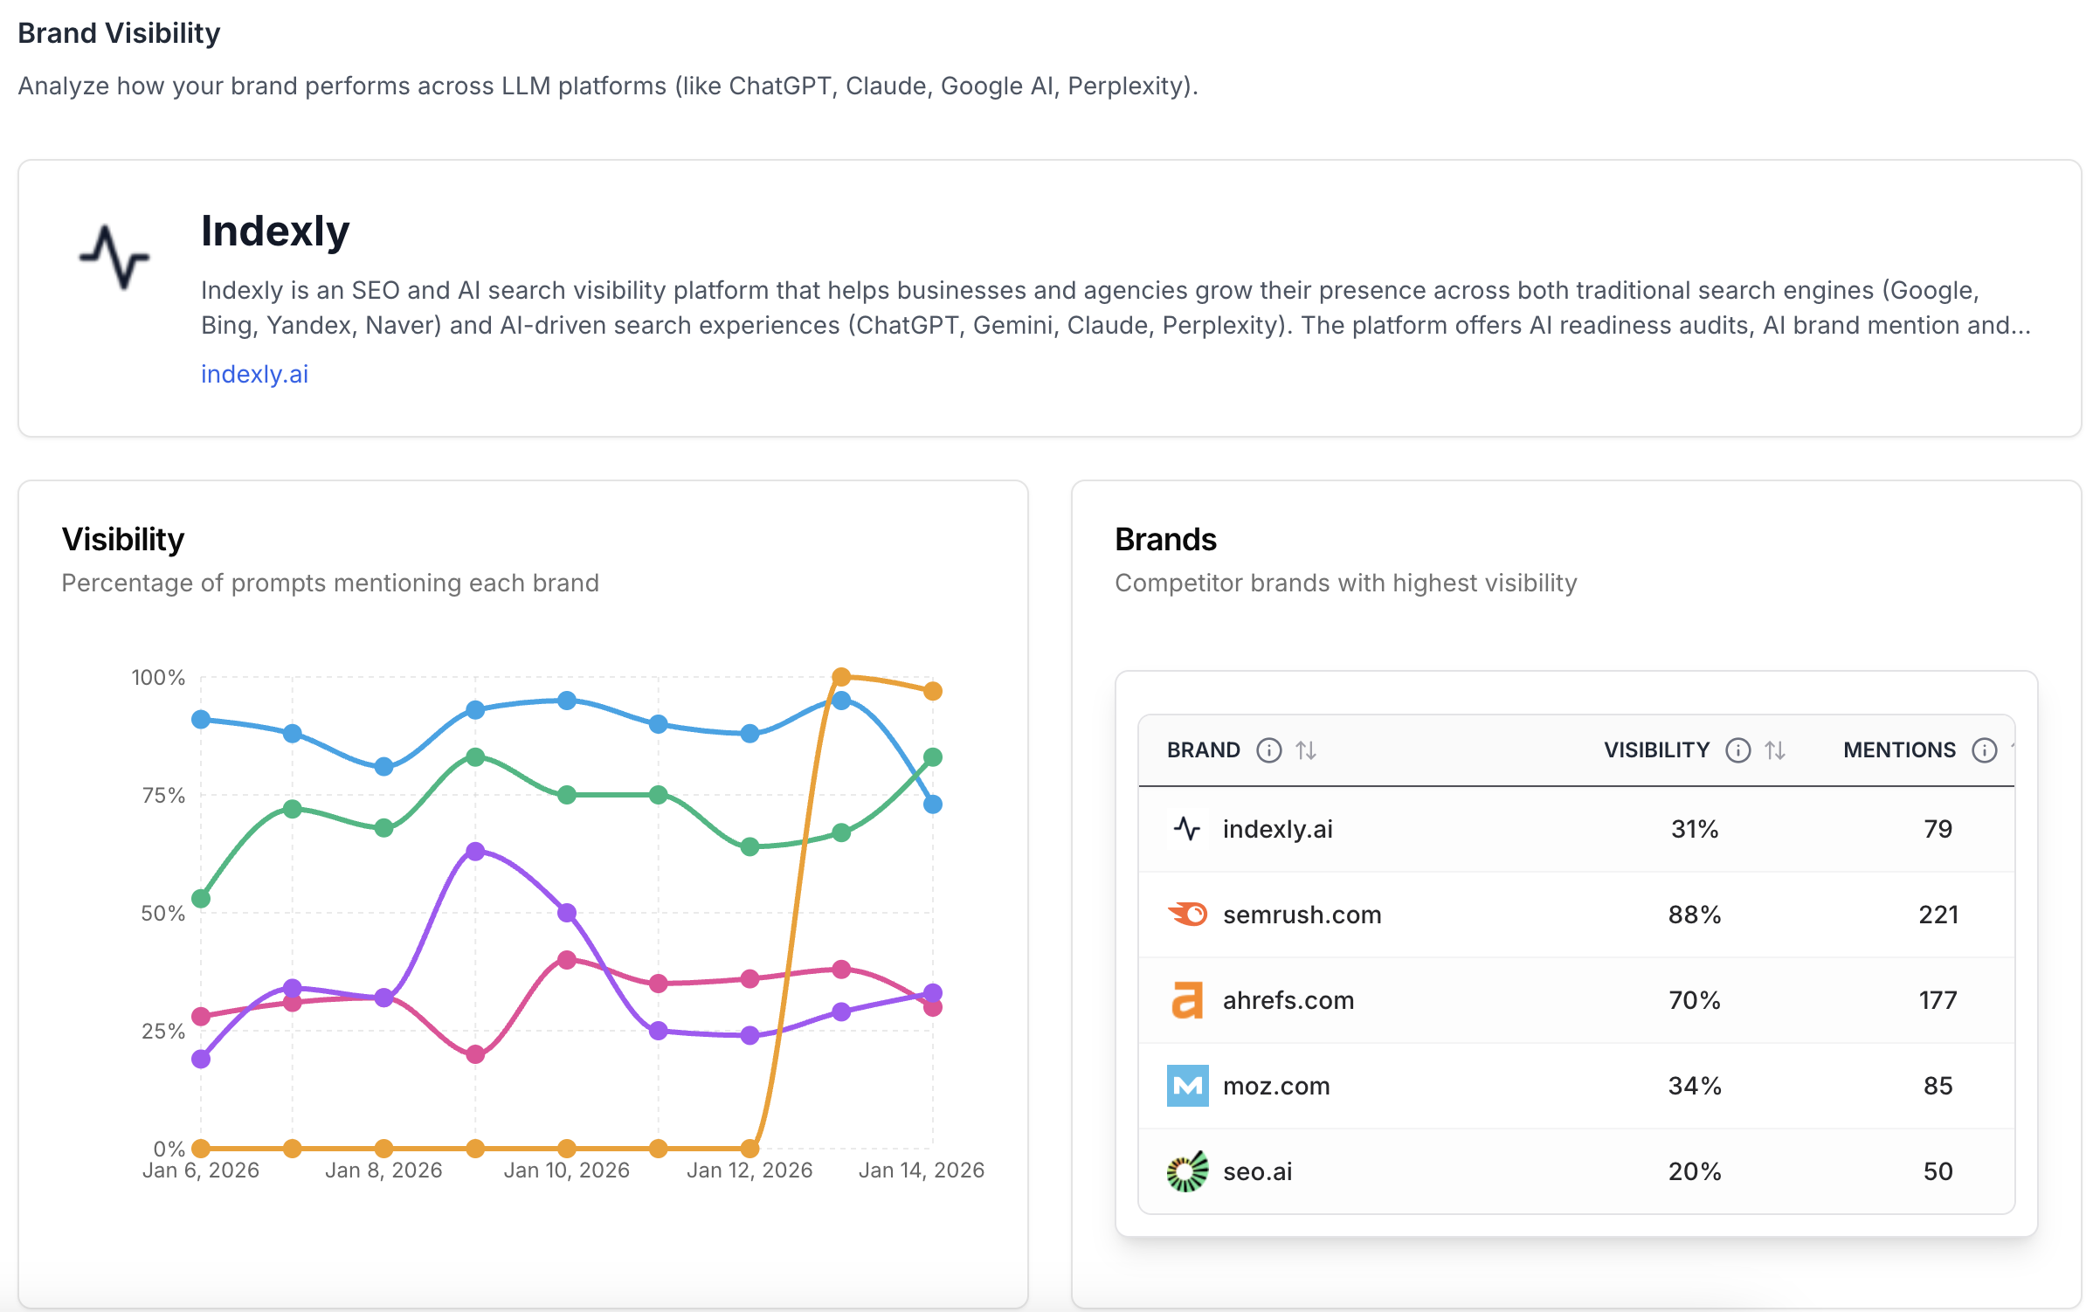Select the ahrefs.com brand name
Screen dimensions: 2093x1312
(x=1288, y=1000)
